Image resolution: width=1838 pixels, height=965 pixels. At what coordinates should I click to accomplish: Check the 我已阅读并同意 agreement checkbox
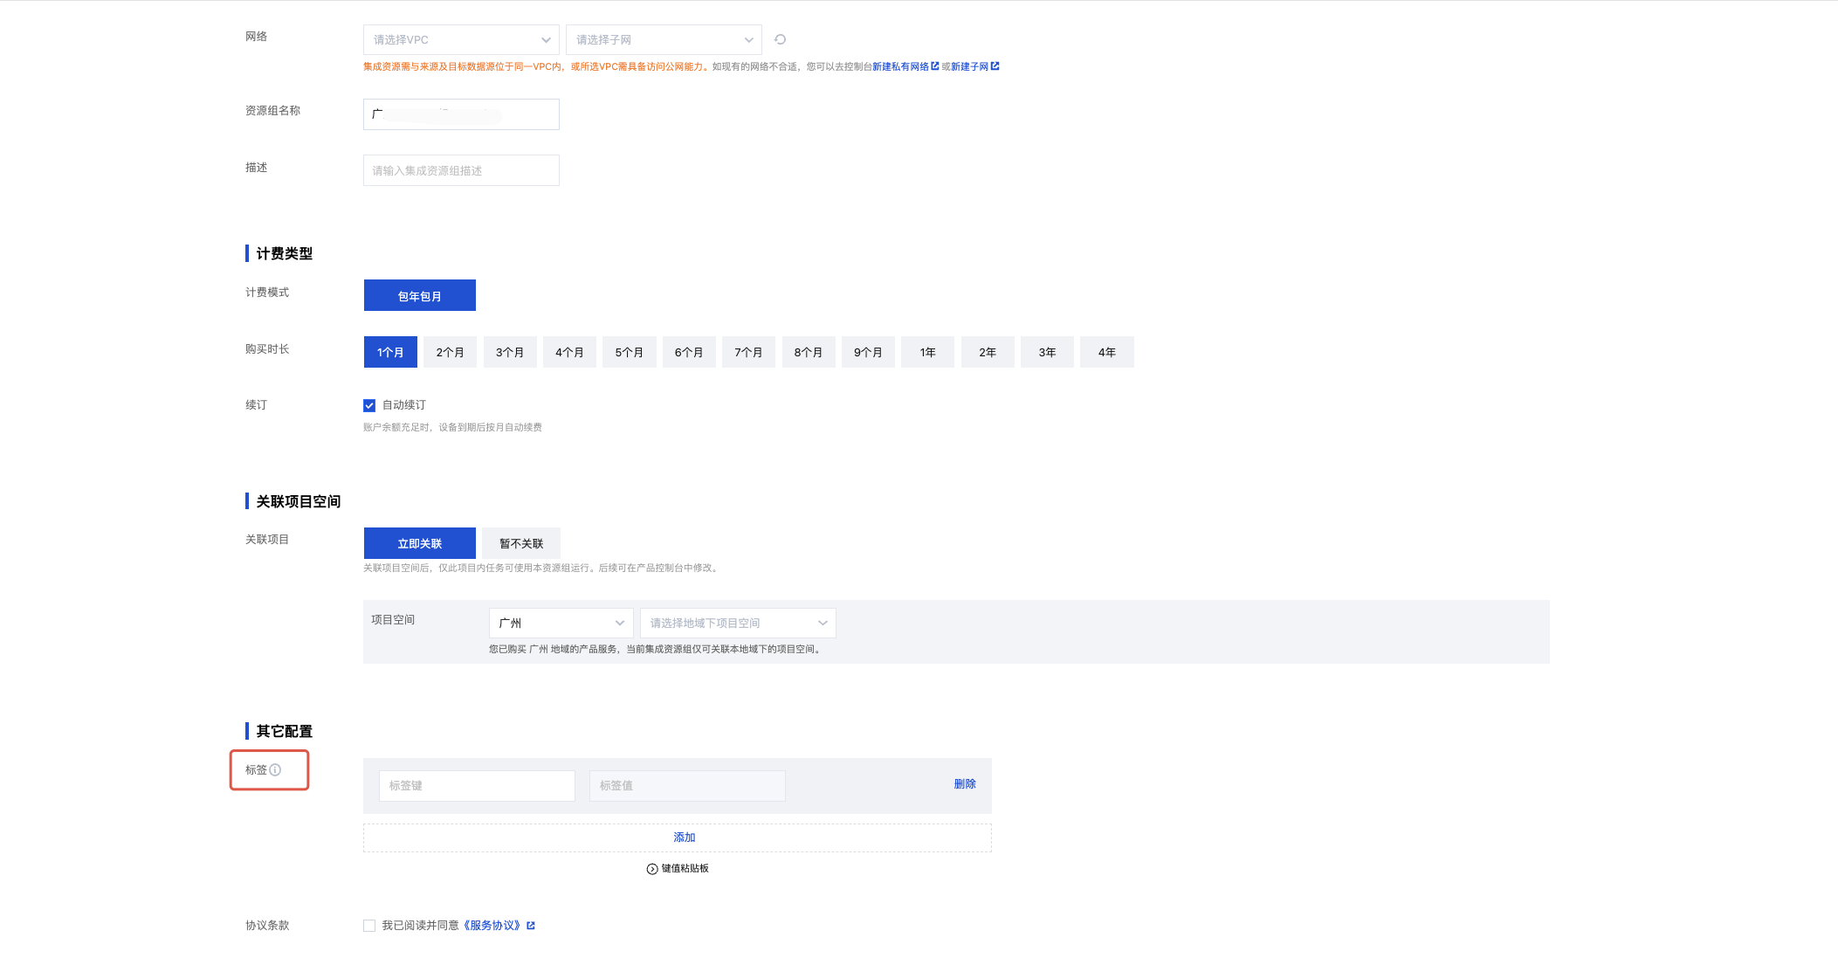click(x=369, y=926)
